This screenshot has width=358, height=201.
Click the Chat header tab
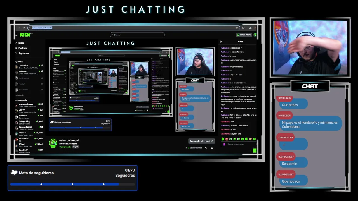(x=241, y=42)
